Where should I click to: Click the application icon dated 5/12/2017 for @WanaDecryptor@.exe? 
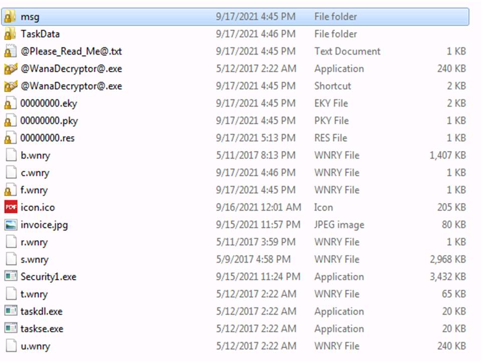click(11, 69)
